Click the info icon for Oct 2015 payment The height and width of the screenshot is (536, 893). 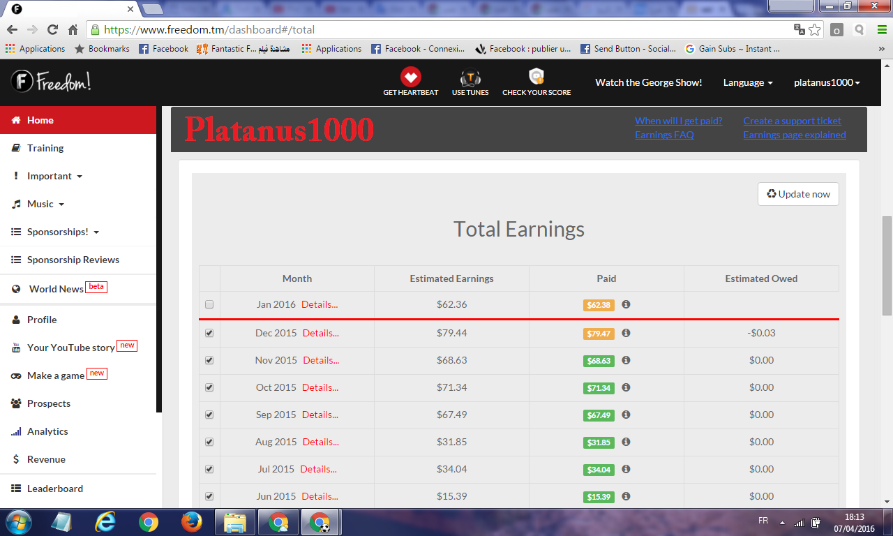pos(626,387)
